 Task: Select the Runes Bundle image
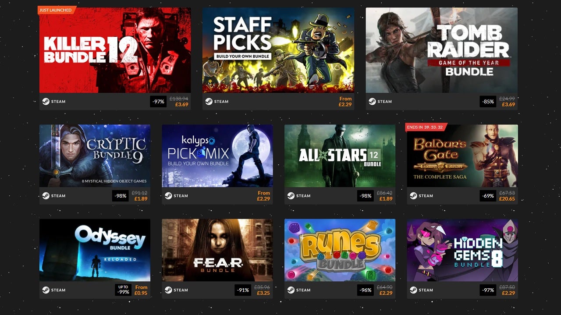[340, 250]
